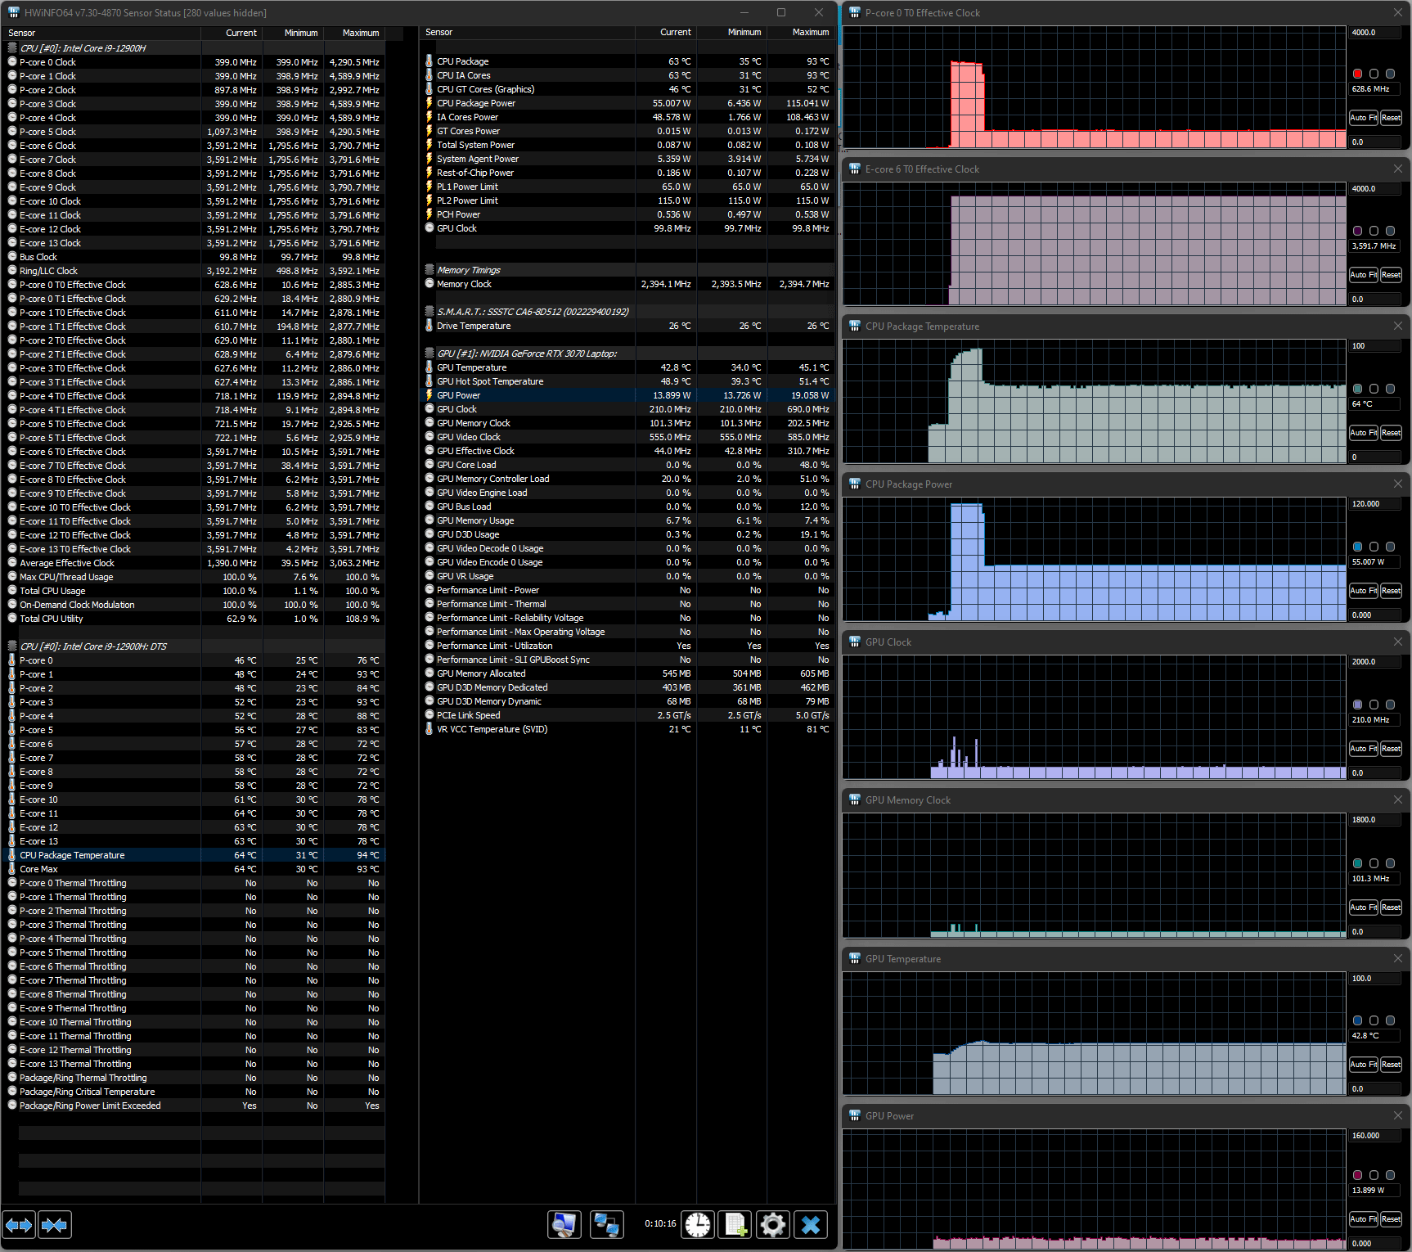This screenshot has height=1252, width=1412.
Task: Open sensor settings via the gear icon
Action: pos(772,1225)
